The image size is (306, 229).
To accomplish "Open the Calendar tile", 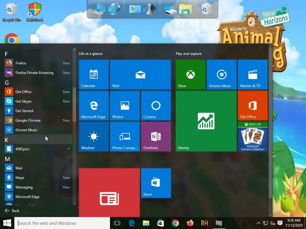I will point(94,74).
